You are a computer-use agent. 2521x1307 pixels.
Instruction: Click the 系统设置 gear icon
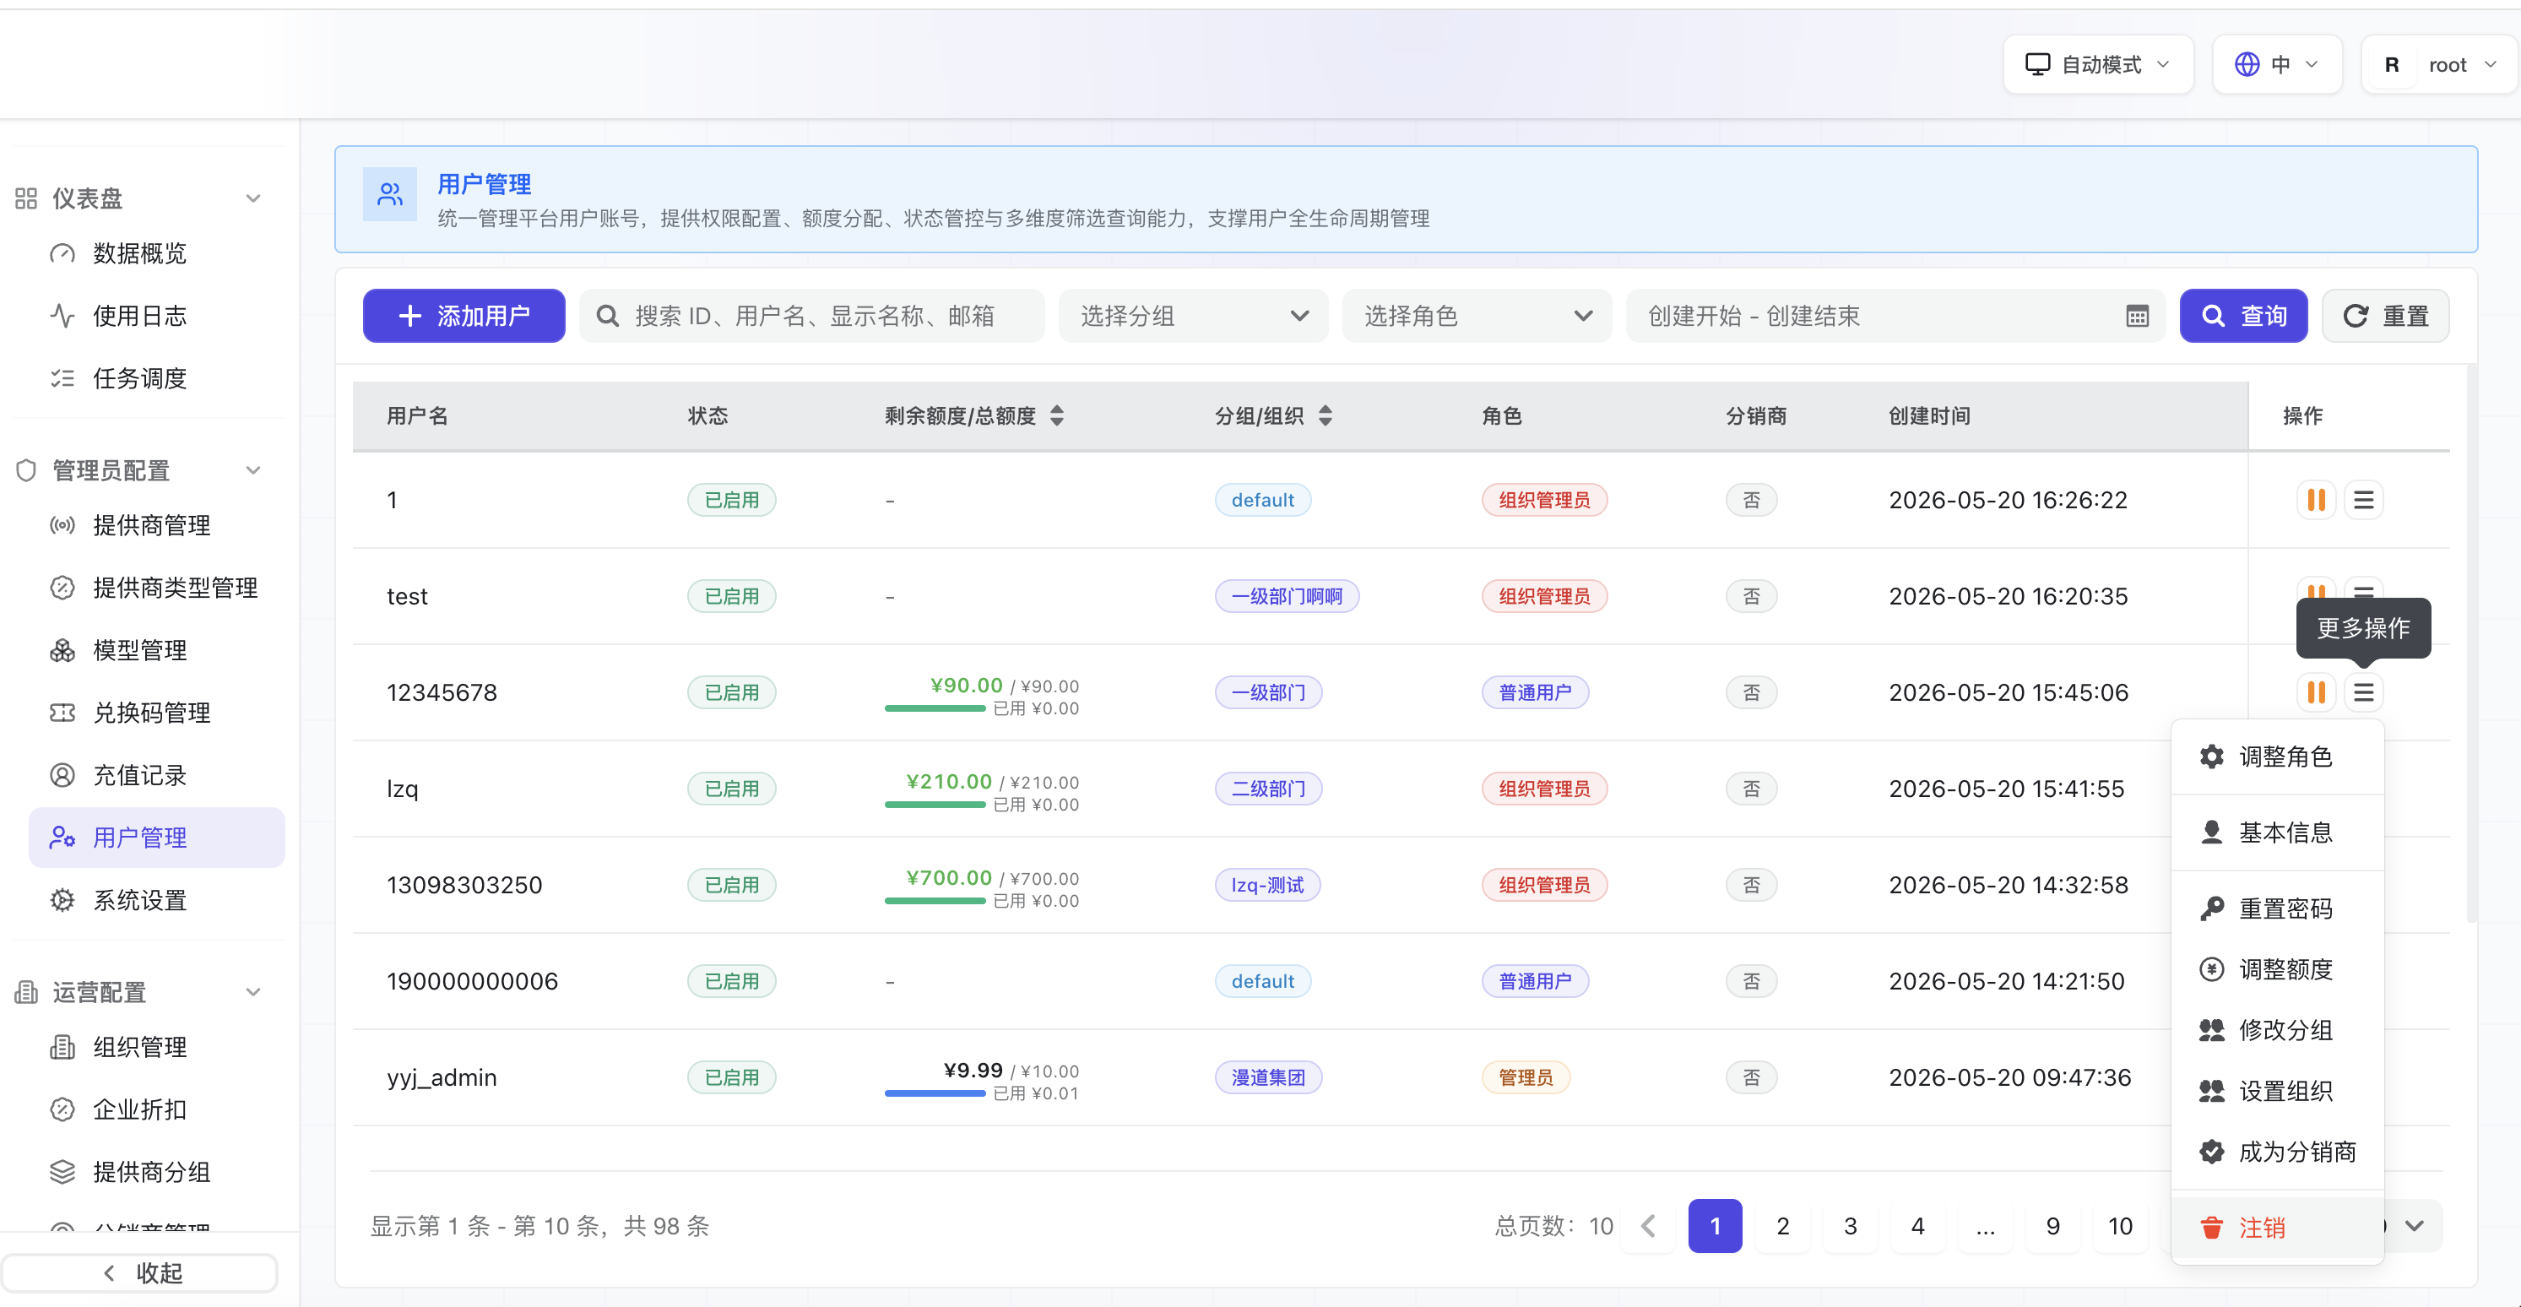tap(62, 900)
